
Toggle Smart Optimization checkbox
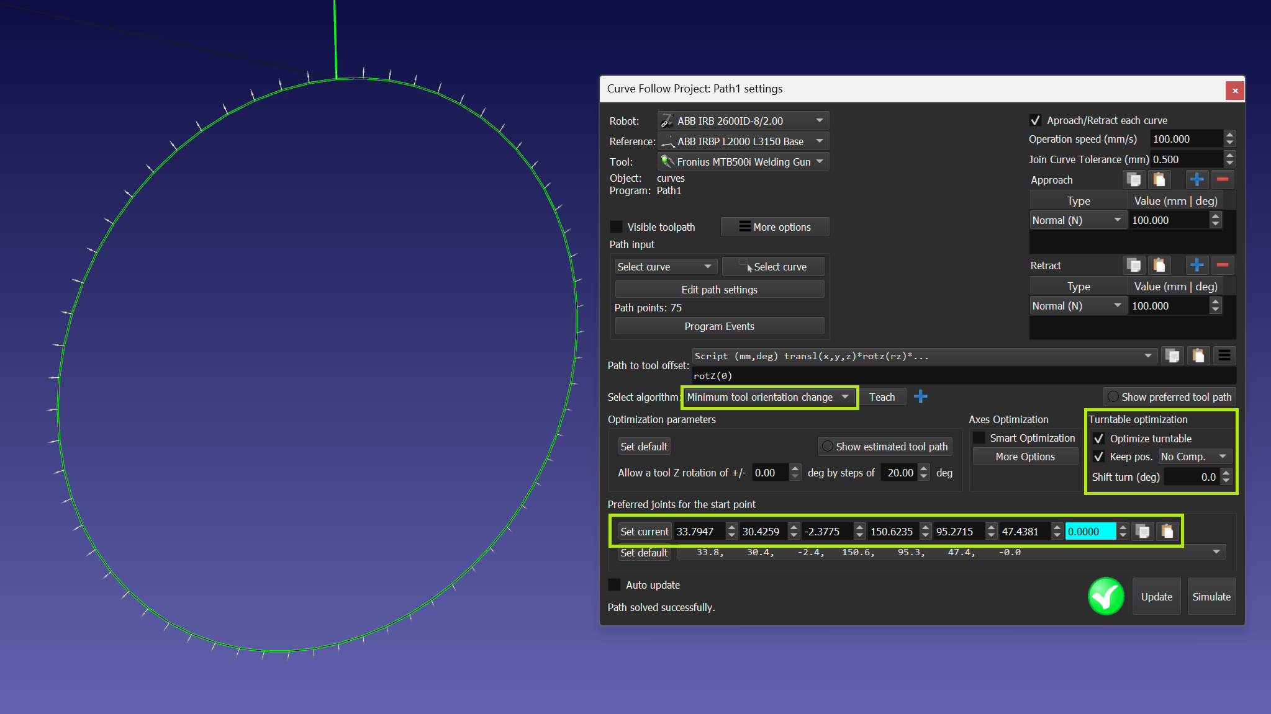pyautogui.click(x=979, y=438)
